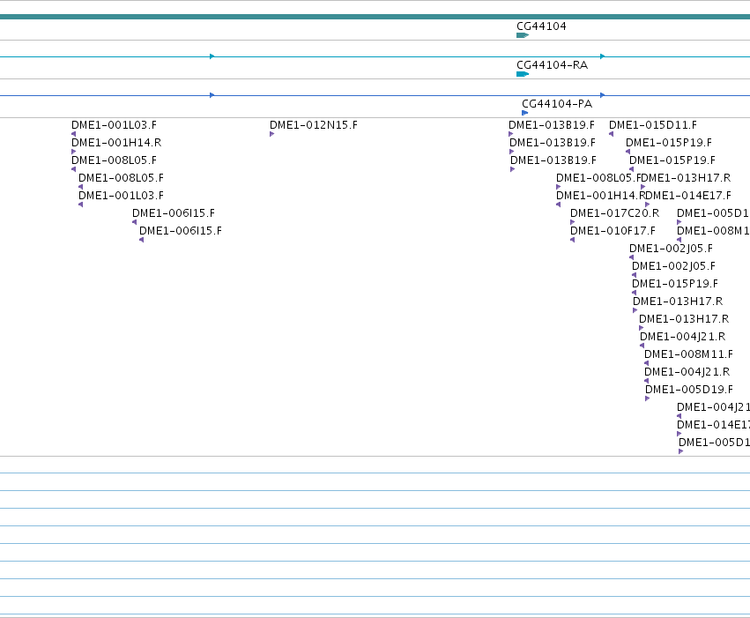Select the CG44104 gene label
The width and height of the screenshot is (750, 618).
[x=541, y=26]
